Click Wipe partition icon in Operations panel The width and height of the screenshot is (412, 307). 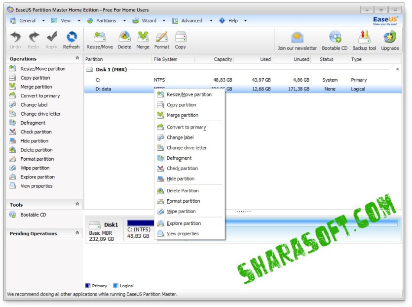pos(13,168)
